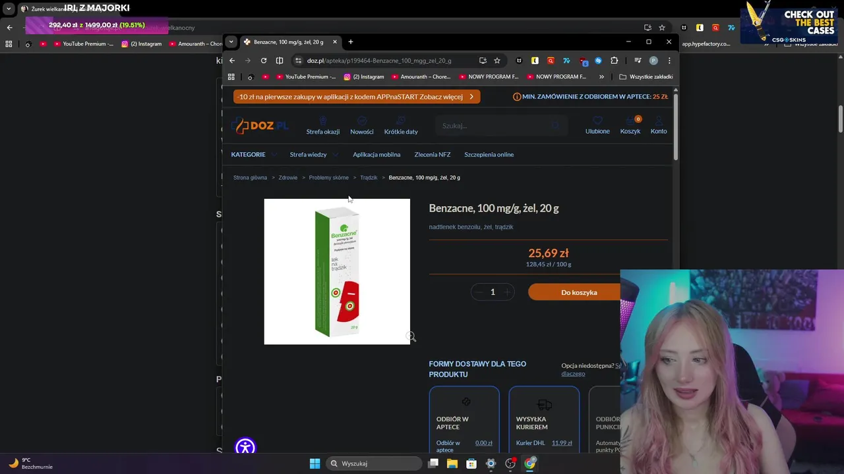Open the OBS icon in the taskbar
Image resolution: width=844 pixels, height=474 pixels.
[x=510, y=463]
